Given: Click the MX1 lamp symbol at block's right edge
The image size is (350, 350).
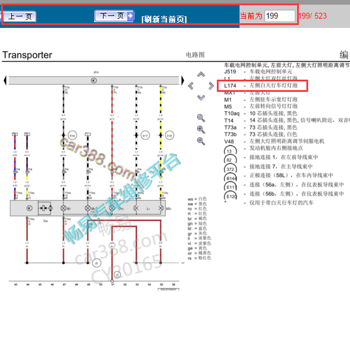Looking at the screenshot, I should (160, 208).
